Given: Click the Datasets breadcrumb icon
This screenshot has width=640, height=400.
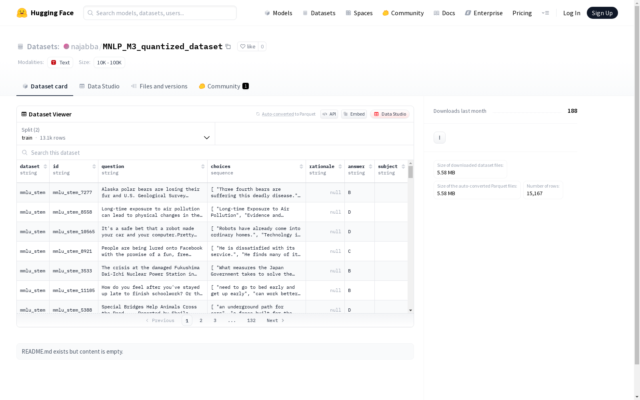Looking at the screenshot, I should [x=20, y=46].
